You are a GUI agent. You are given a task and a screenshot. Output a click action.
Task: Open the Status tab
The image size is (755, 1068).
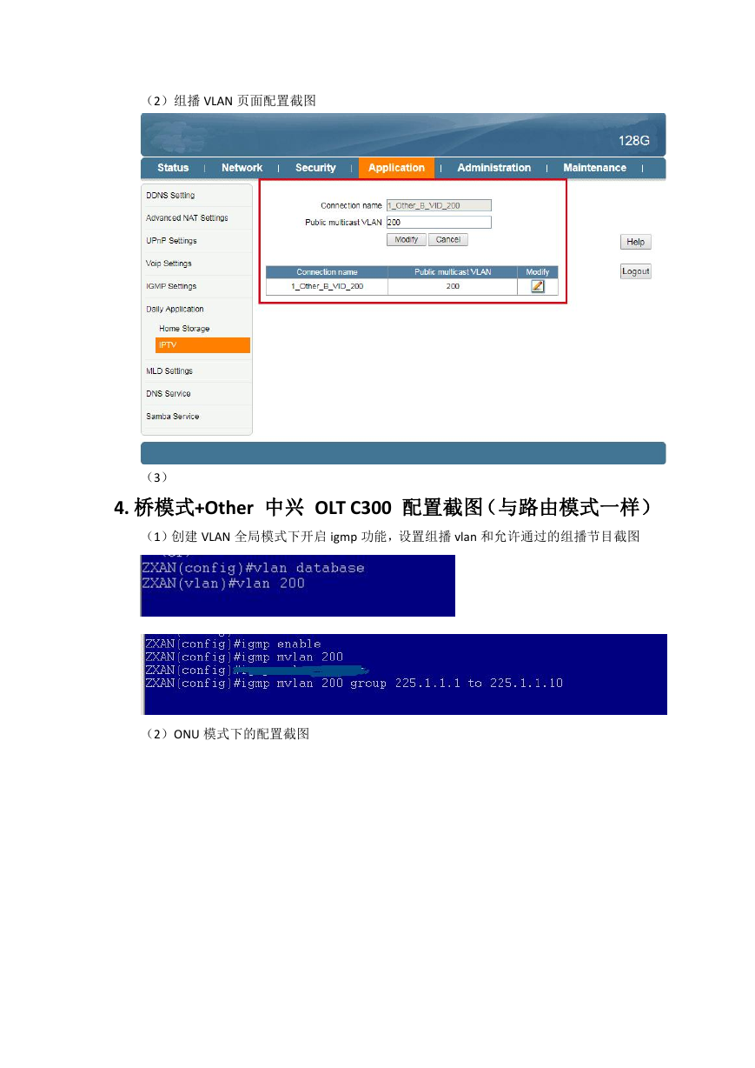tap(173, 168)
